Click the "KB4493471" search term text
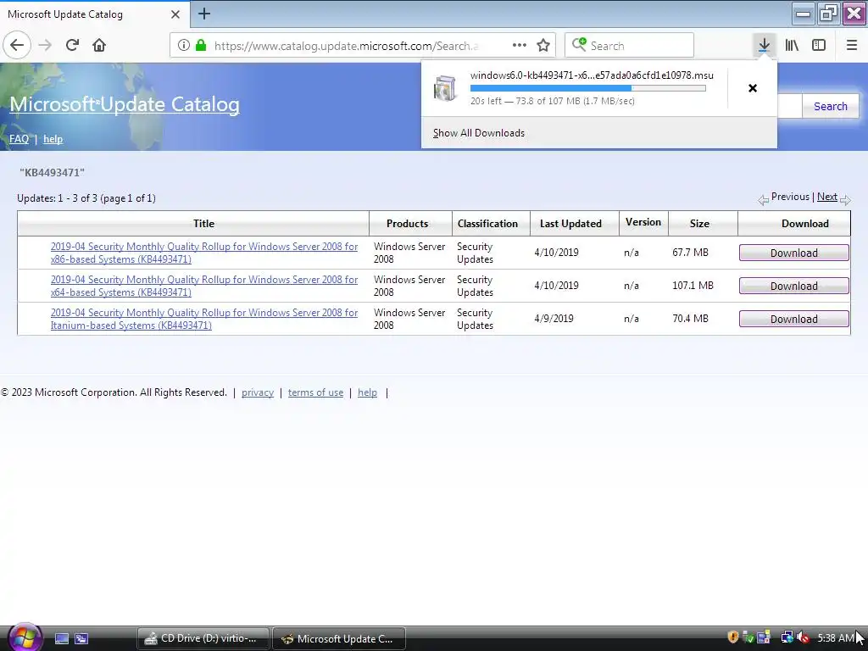The width and height of the screenshot is (868, 651). pyautogui.click(x=52, y=173)
